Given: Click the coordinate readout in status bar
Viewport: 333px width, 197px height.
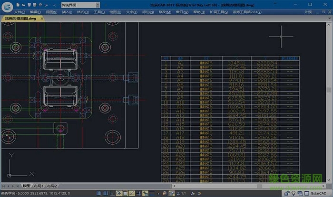Looking at the screenshot, I should point(50,194).
